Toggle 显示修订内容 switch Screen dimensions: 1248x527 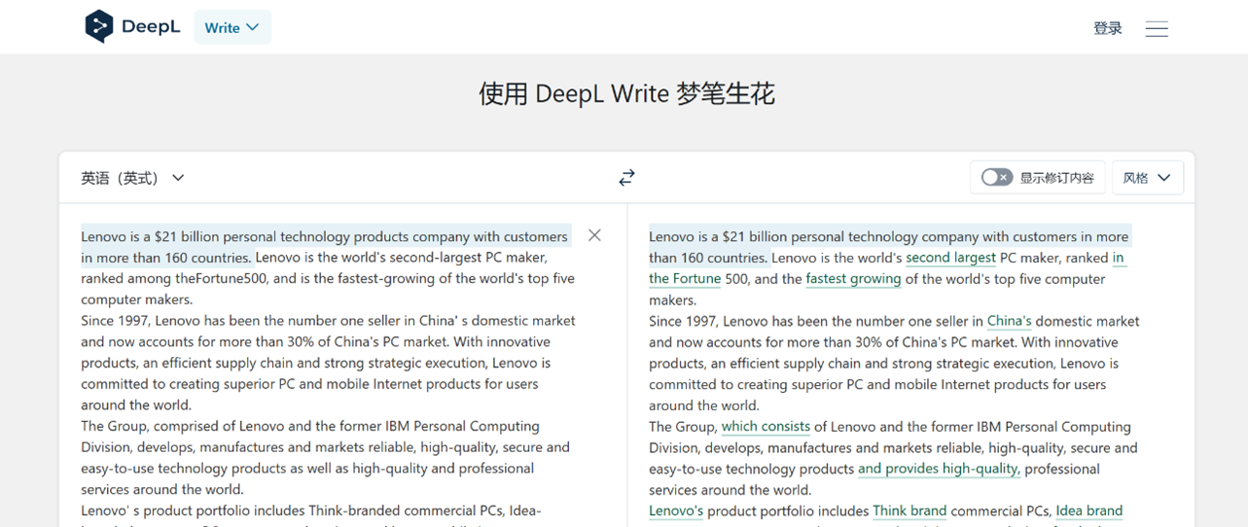996,177
